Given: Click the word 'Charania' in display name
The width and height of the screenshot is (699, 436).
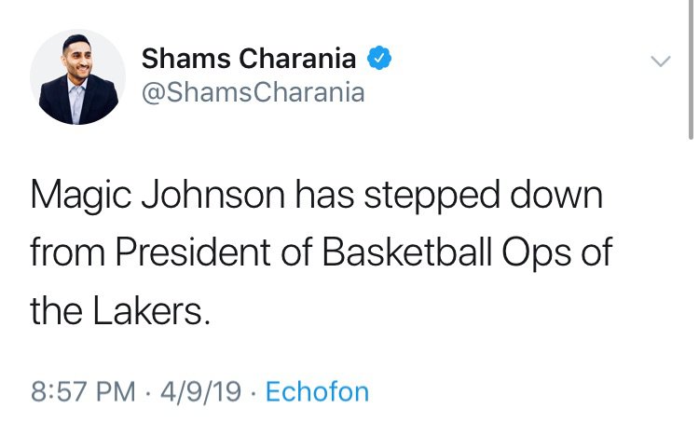Looking at the screenshot, I should [298, 59].
